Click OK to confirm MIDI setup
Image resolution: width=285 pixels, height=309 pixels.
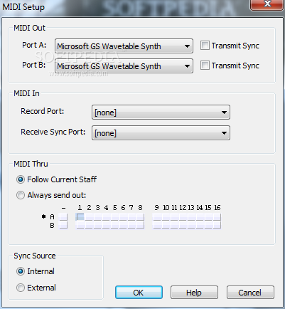coord(139,293)
